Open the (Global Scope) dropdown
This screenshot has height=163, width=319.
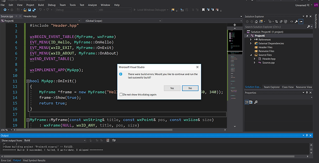click(x=122, y=21)
